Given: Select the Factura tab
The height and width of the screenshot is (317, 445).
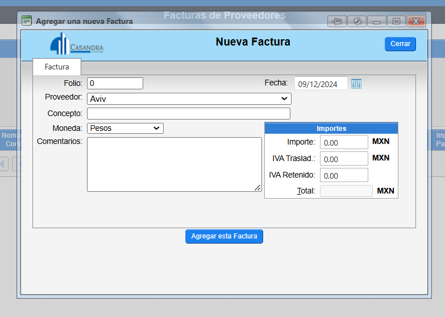Looking at the screenshot, I should [57, 67].
